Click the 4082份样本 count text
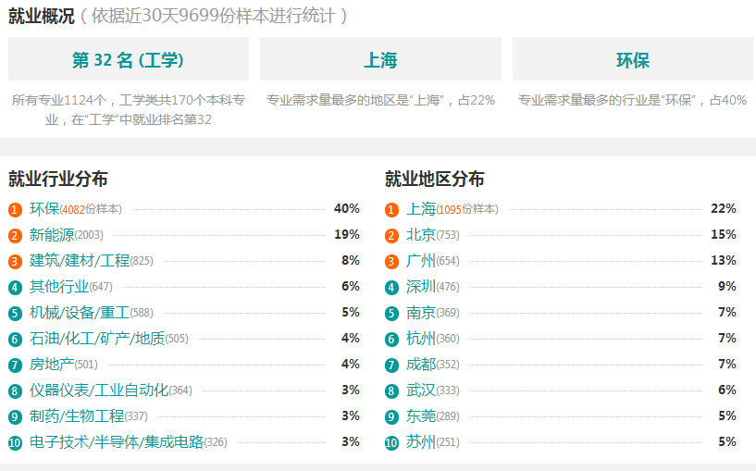This screenshot has width=756, height=471. click(91, 210)
